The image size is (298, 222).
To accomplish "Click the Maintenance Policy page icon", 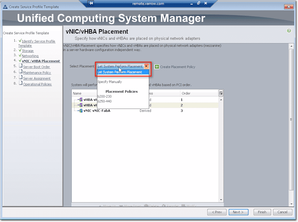I will tap(21, 72).
